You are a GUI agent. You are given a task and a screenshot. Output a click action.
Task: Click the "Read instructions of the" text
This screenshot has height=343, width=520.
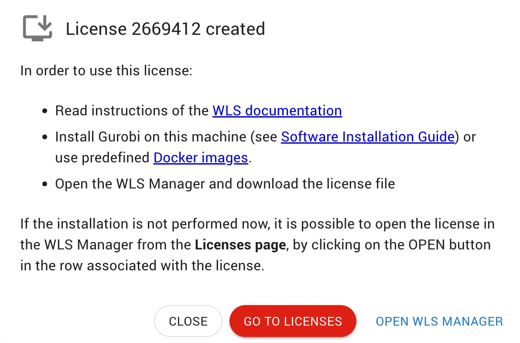[x=132, y=111]
